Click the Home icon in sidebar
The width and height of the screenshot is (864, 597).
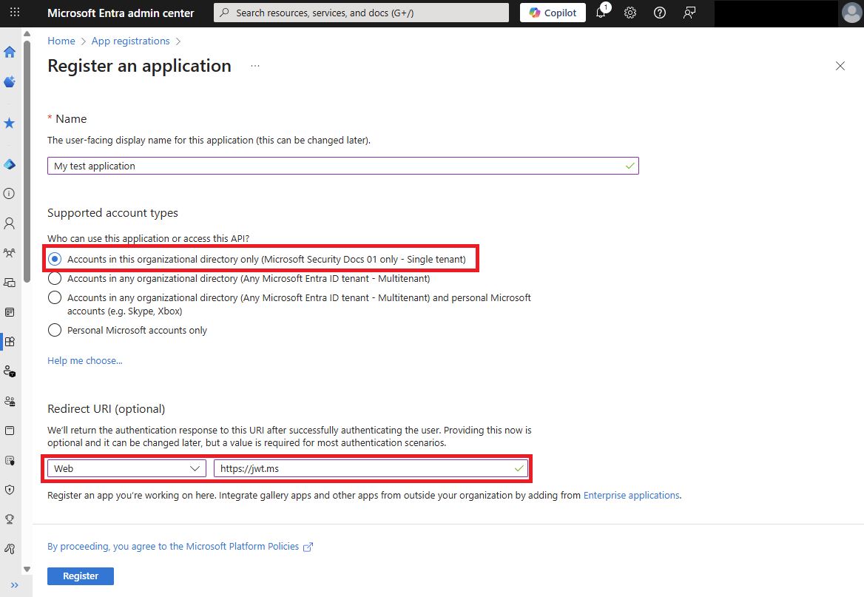point(10,52)
